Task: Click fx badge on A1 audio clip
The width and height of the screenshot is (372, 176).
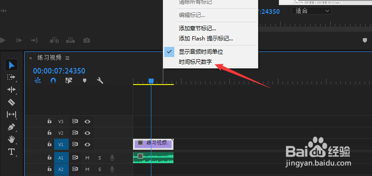Action: click(x=140, y=156)
